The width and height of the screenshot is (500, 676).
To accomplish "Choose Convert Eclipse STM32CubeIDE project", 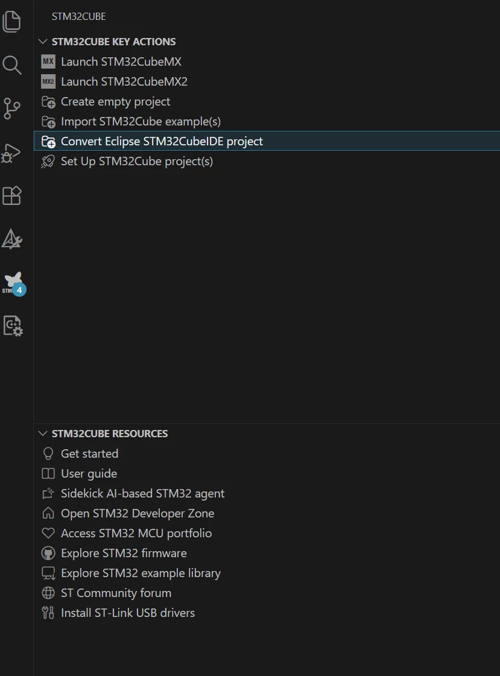I will (x=267, y=141).
